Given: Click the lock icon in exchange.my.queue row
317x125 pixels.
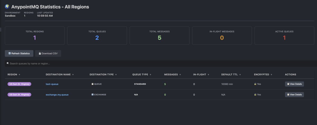Looking at the screenshot, I should click(255, 94).
